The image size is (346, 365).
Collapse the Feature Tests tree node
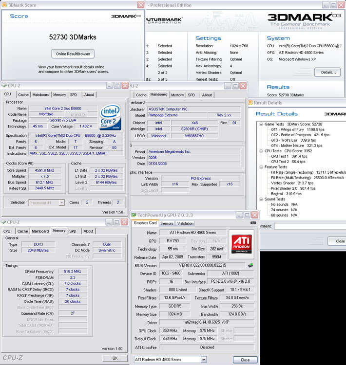point(261,167)
